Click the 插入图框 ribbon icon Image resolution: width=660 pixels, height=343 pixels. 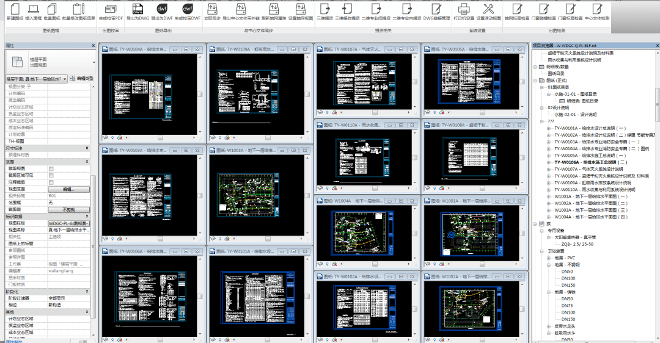tap(33, 12)
